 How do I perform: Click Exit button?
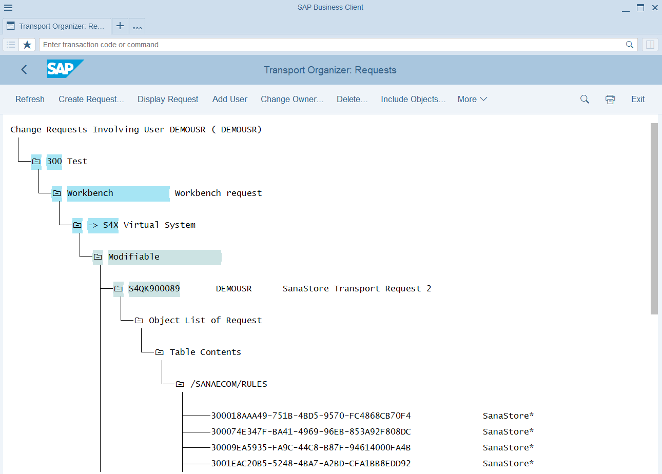pos(638,99)
